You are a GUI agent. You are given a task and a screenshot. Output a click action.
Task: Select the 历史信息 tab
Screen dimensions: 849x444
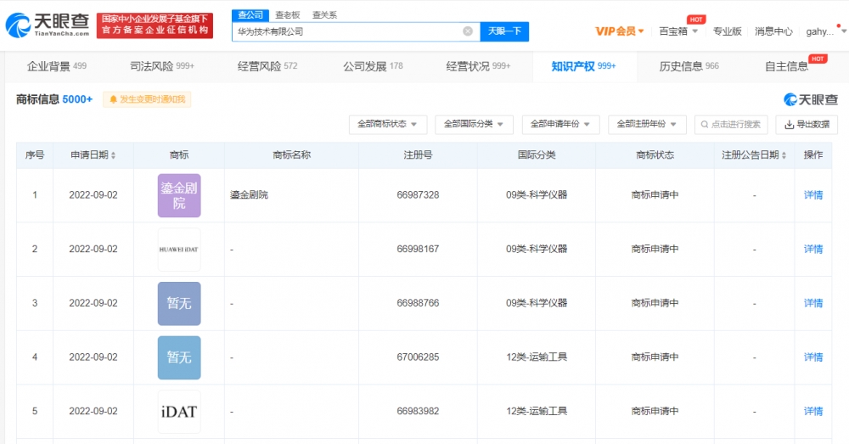pos(689,66)
